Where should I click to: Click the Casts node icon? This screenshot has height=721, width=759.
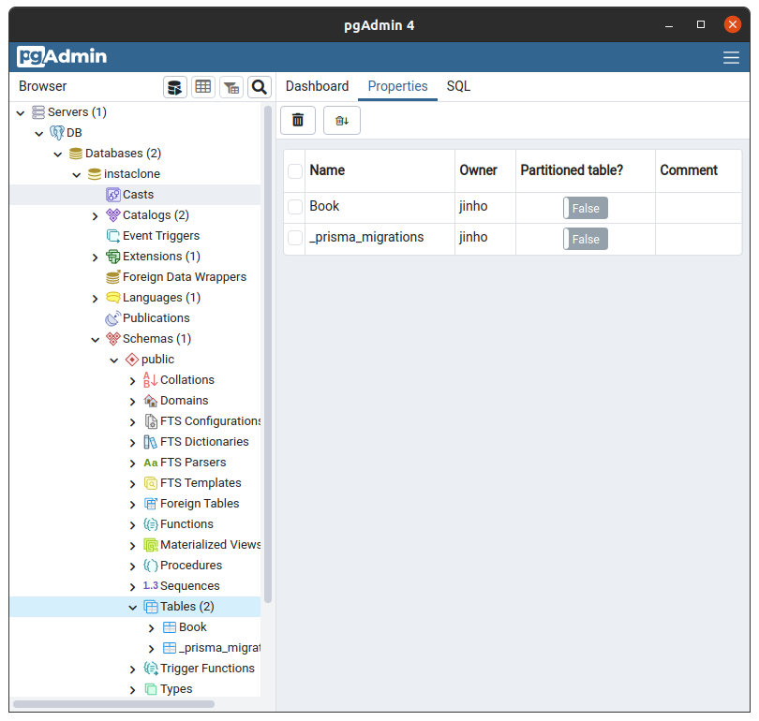pos(112,195)
